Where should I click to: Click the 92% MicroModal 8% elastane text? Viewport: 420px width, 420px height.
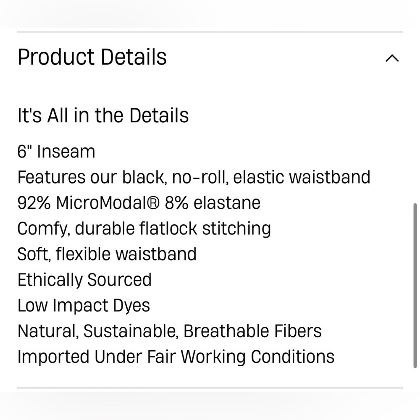click(x=139, y=203)
